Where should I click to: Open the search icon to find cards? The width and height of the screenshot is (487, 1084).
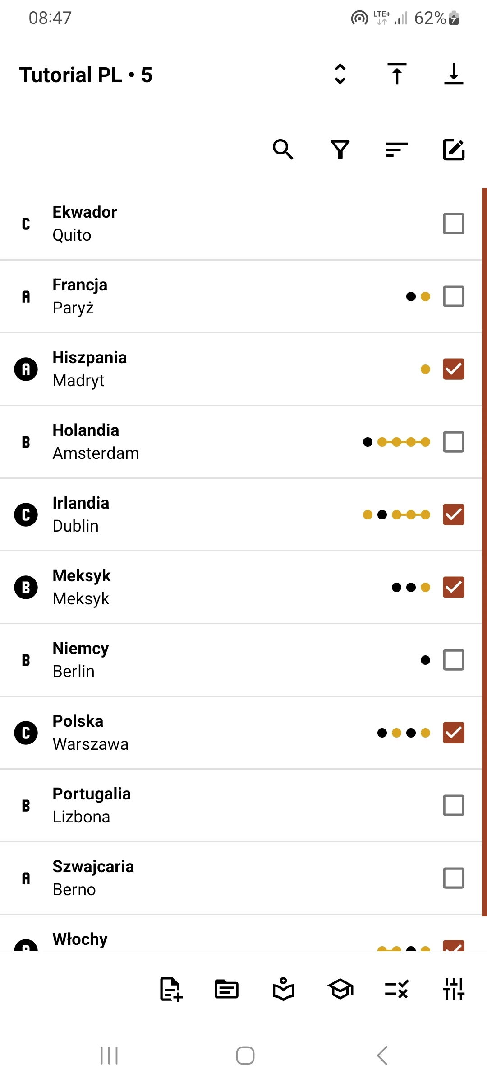pos(283,150)
